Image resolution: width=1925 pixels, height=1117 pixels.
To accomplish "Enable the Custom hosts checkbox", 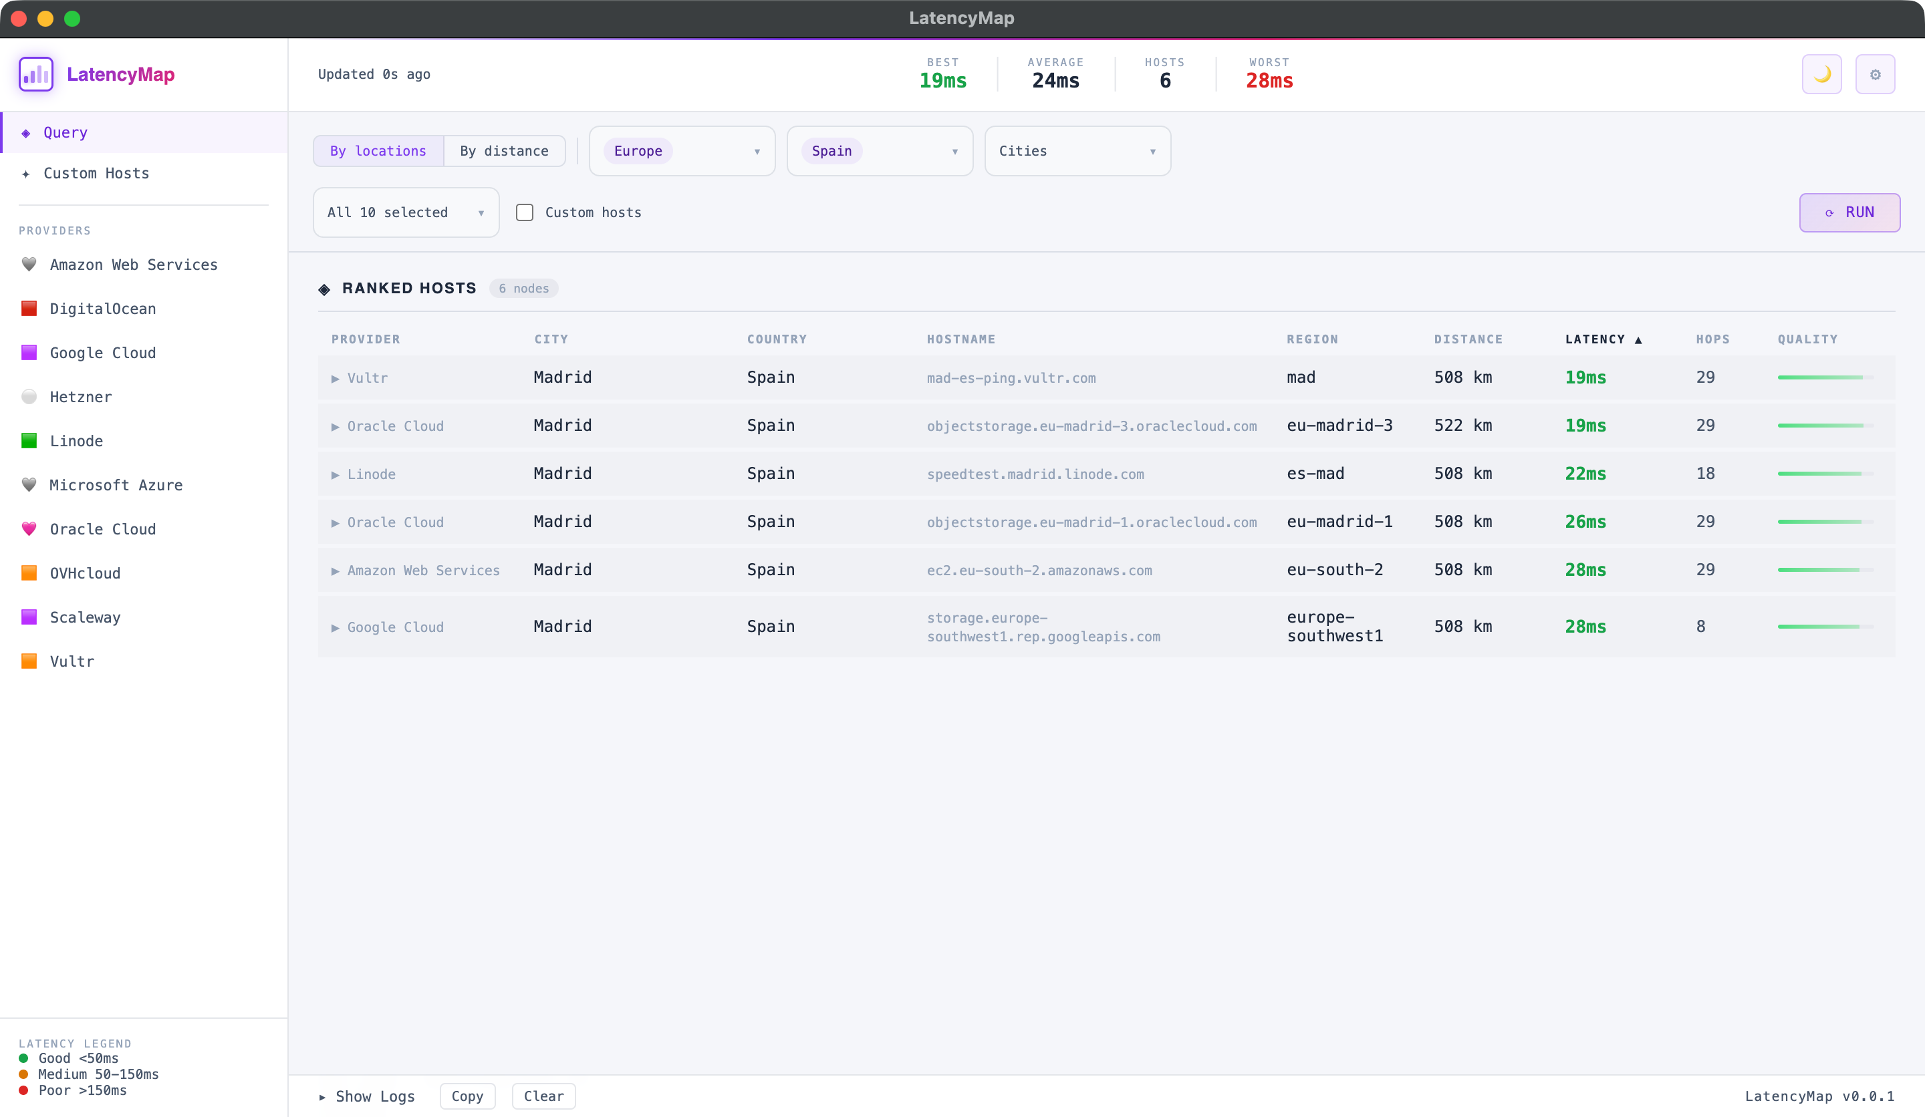I will pyautogui.click(x=525, y=212).
